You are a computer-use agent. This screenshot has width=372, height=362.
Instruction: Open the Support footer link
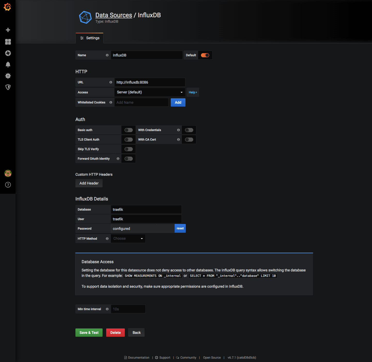point(163,358)
